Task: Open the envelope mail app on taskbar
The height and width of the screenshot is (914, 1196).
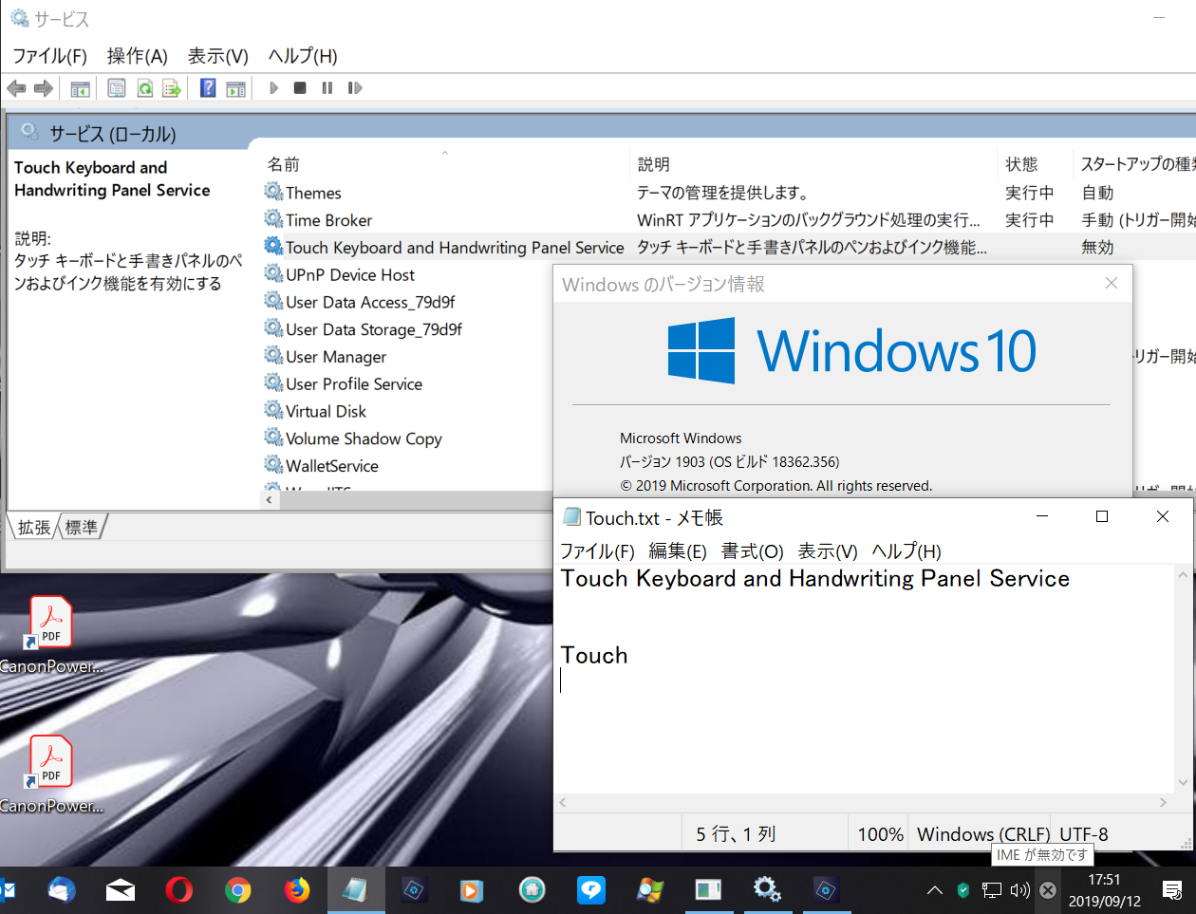Action: [120, 890]
